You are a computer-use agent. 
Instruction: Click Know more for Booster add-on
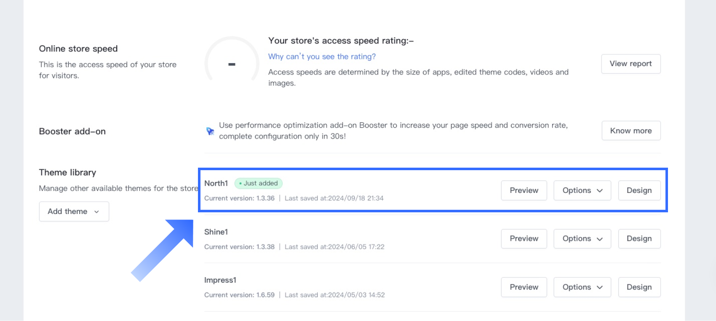pos(631,131)
